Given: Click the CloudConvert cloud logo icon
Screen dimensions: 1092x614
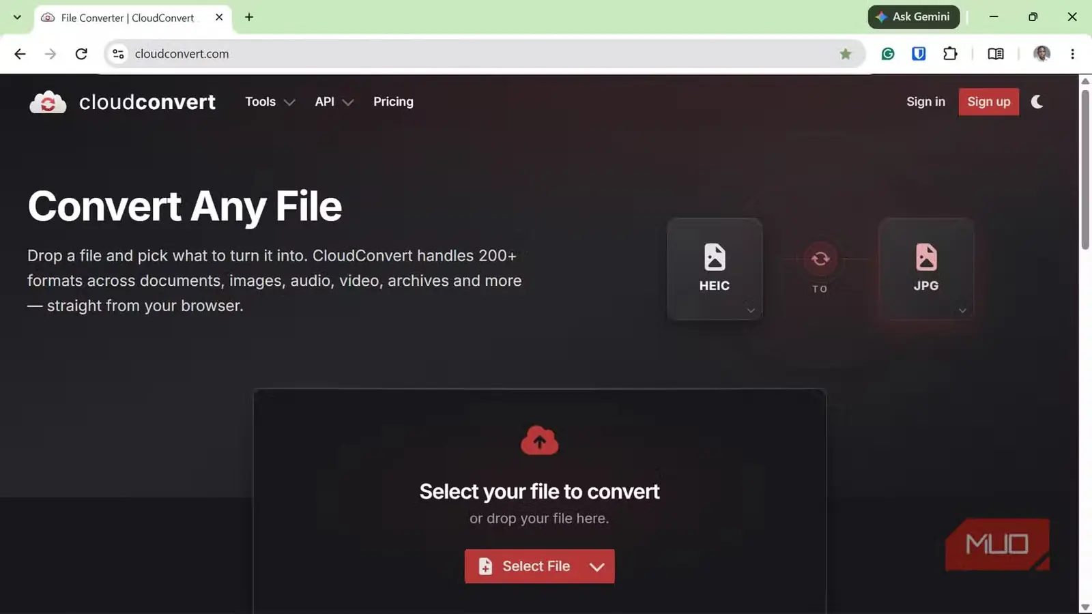Looking at the screenshot, I should click(48, 102).
